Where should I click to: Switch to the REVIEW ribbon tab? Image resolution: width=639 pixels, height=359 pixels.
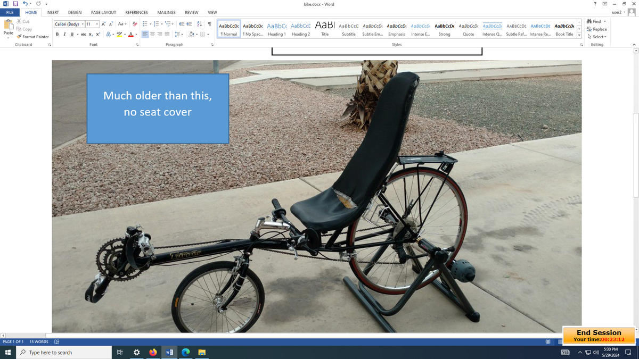pyautogui.click(x=191, y=12)
